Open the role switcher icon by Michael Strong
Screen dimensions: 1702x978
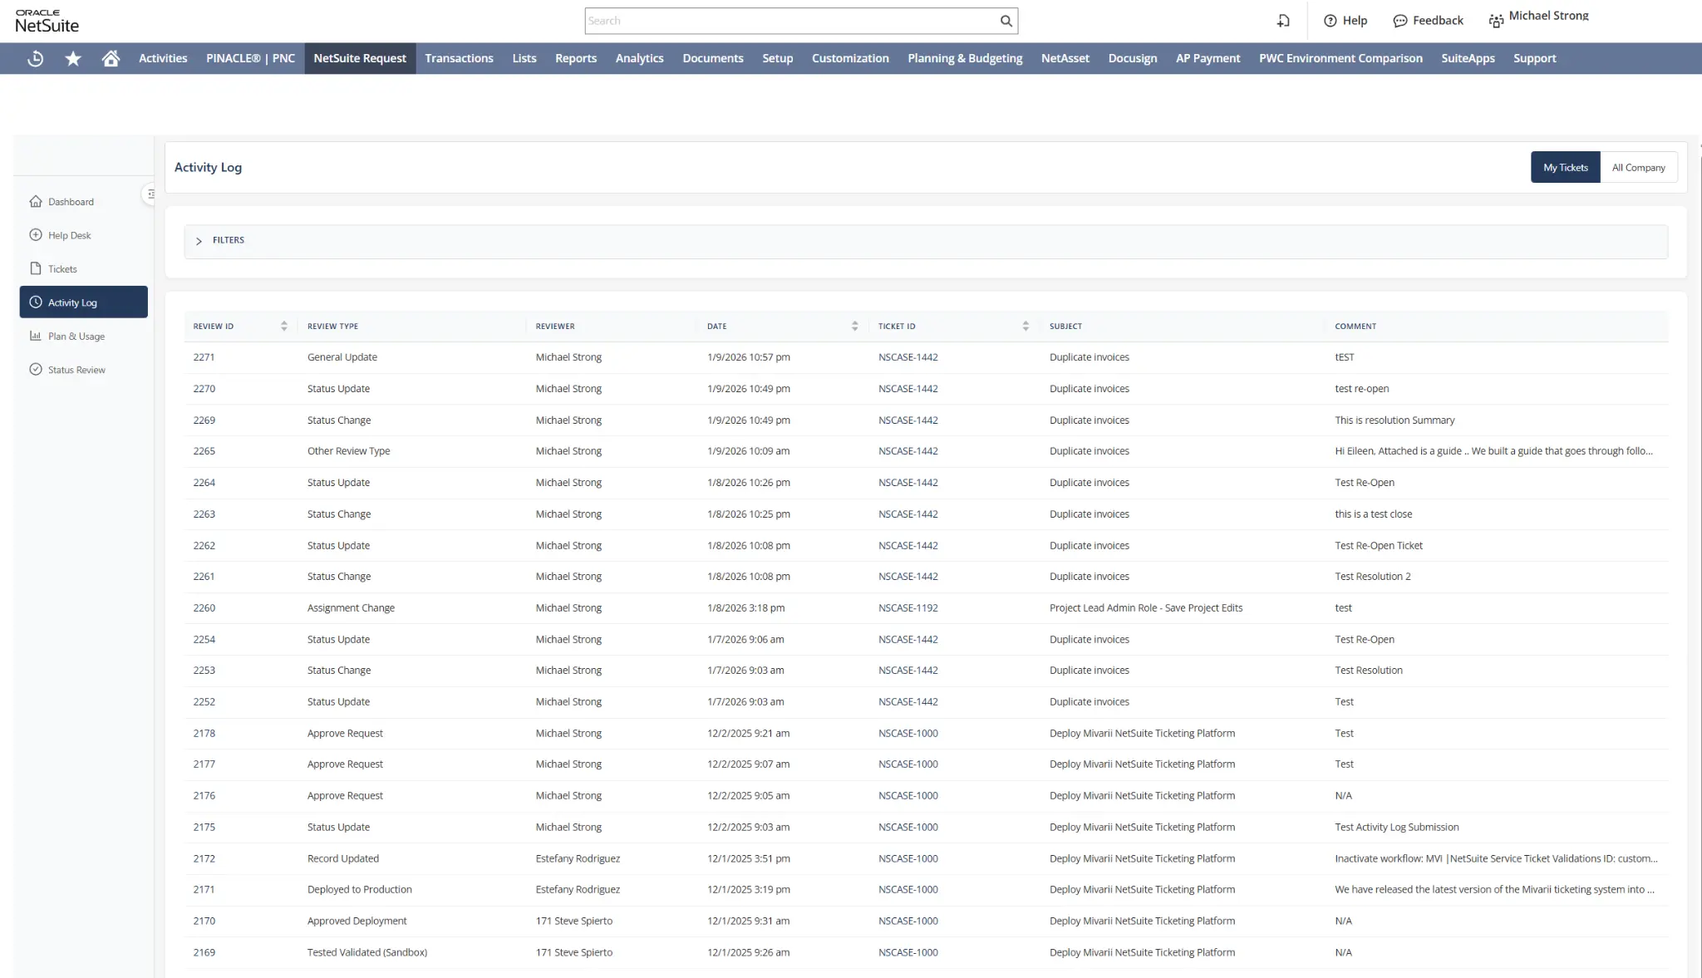[1496, 21]
